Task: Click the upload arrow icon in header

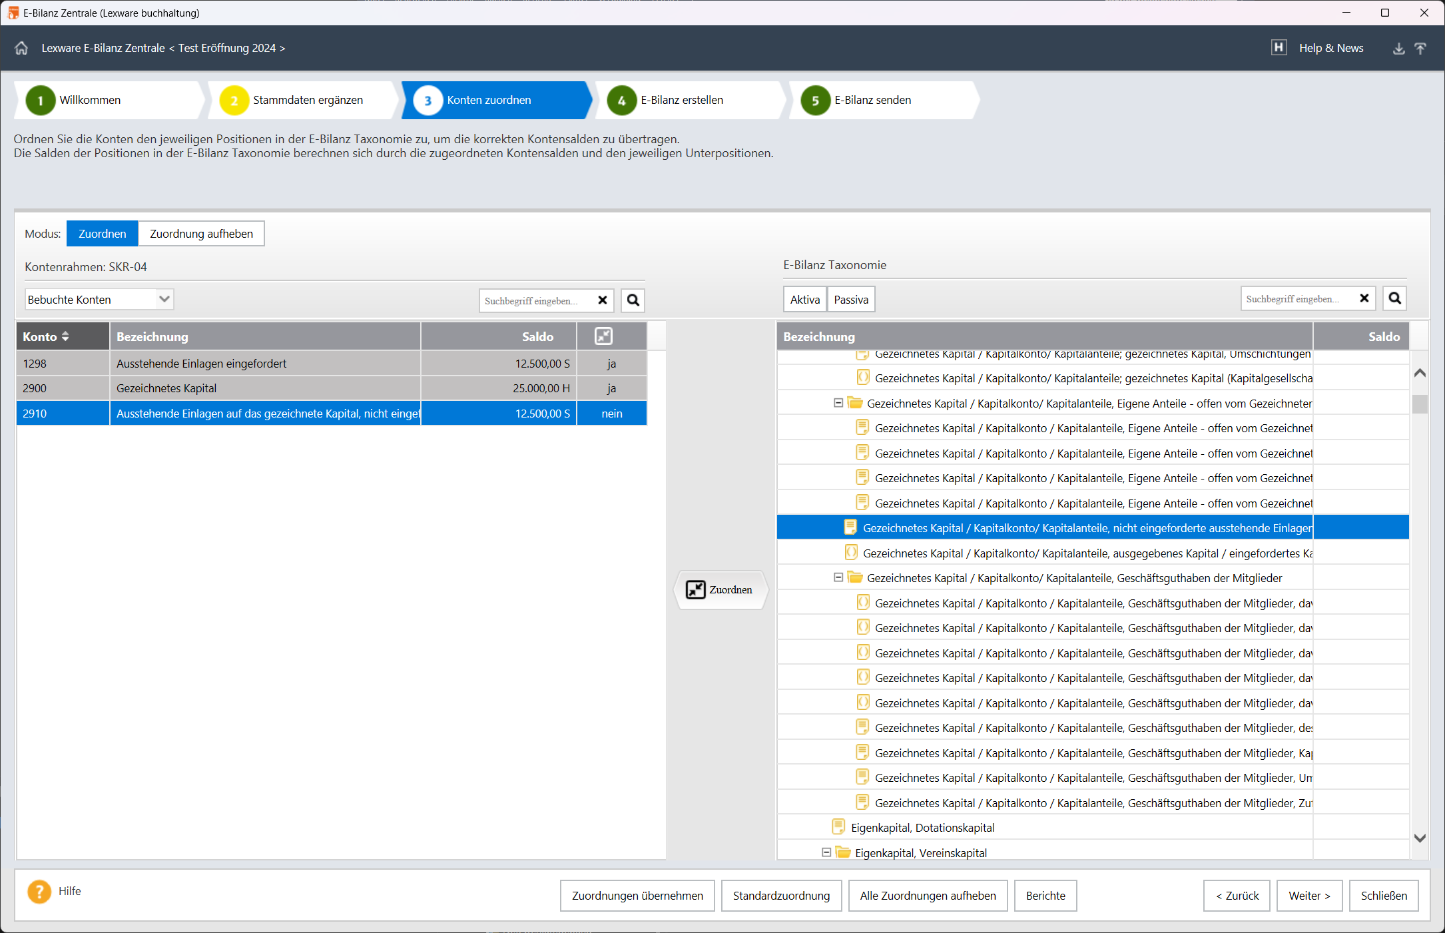Action: [x=1420, y=49]
